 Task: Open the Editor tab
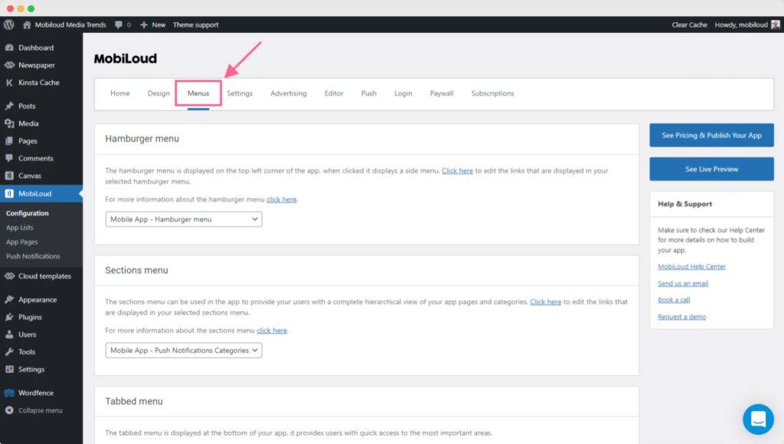coord(334,93)
